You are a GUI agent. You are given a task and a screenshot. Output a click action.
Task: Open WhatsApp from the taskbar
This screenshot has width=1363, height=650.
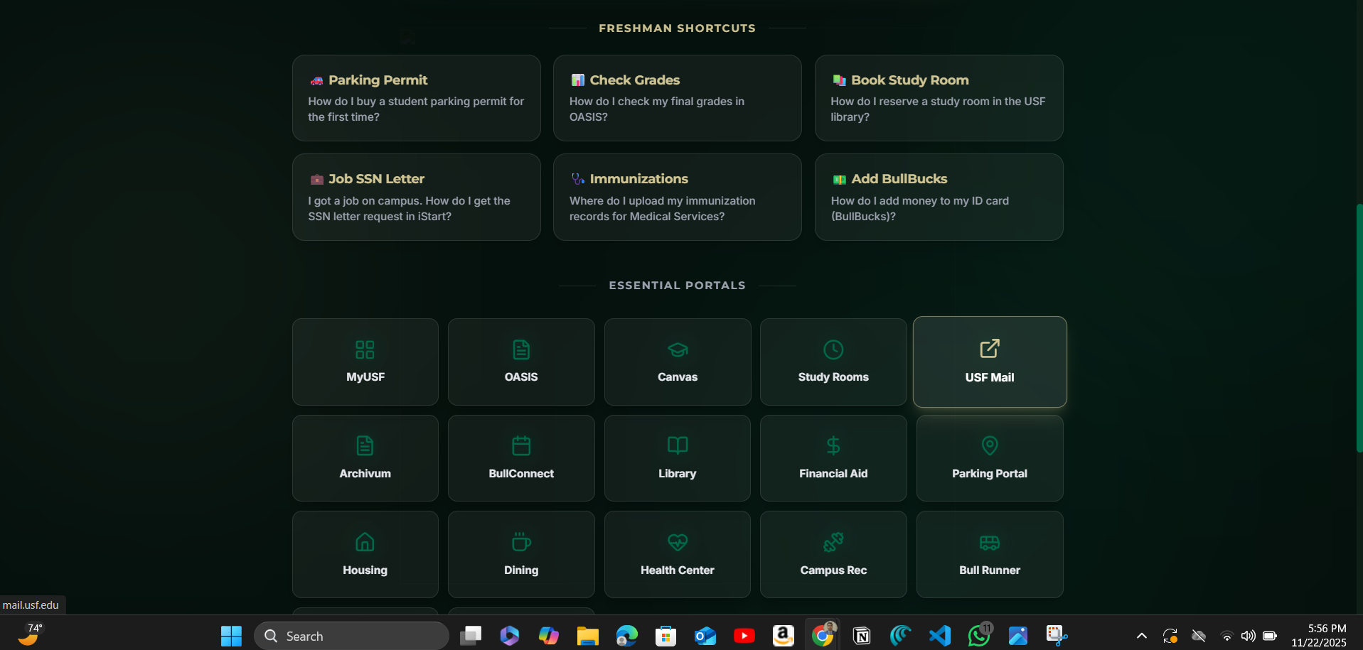[x=979, y=636]
